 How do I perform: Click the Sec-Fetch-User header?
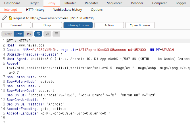(21, 86)
